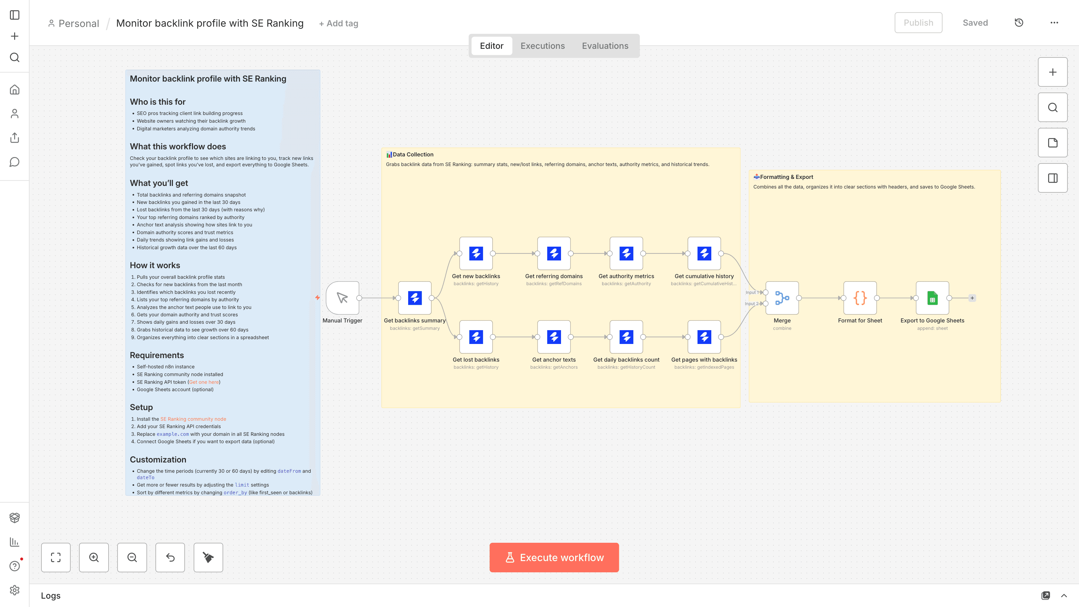Open the SE Ranking community node link
The image size is (1079, 607).
tap(193, 419)
